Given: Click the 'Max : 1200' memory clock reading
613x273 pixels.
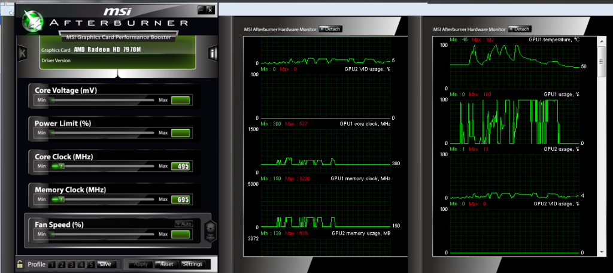Looking at the screenshot, I should 297,178.
